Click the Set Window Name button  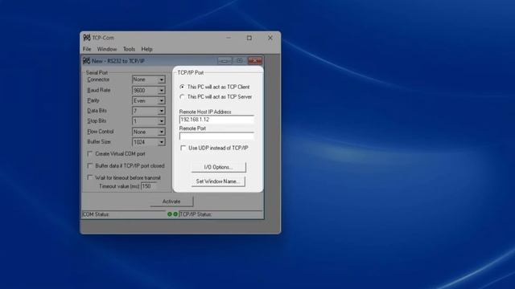point(218,181)
